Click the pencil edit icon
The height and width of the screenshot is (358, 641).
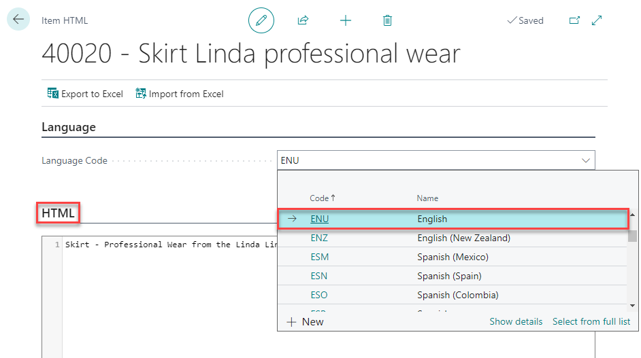[x=261, y=20]
